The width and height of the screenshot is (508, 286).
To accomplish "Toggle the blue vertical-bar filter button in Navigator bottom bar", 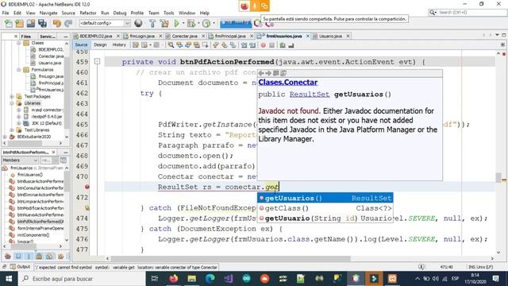I will tap(29, 256).
